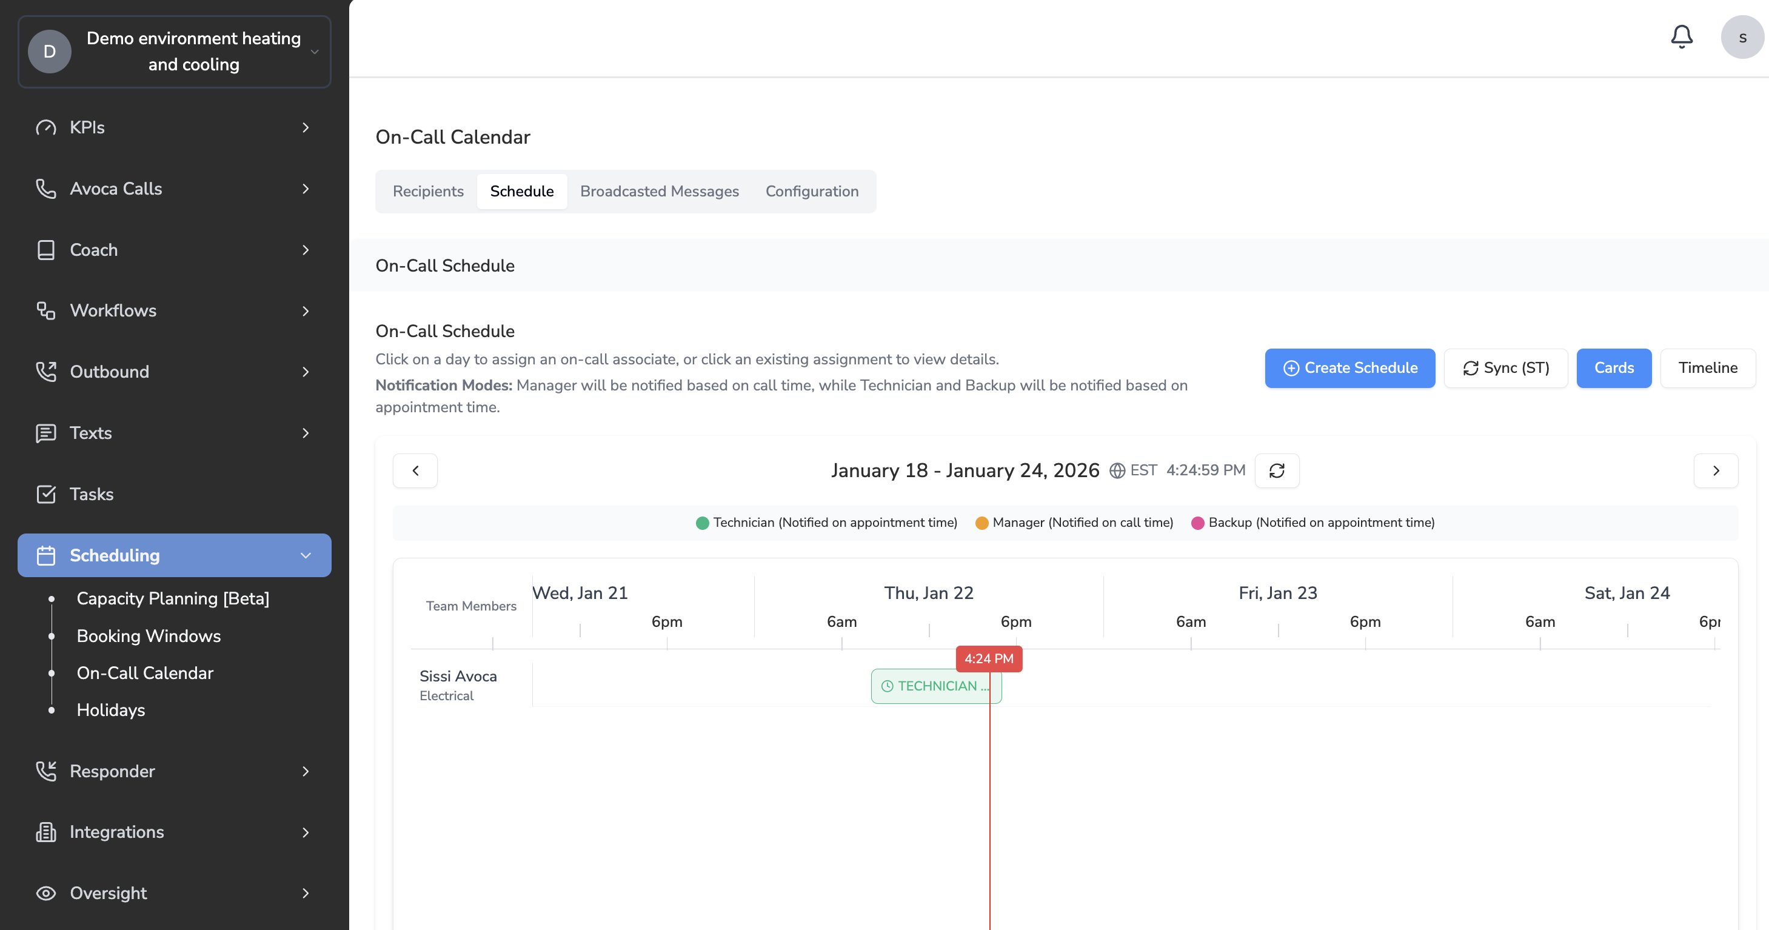This screenshot has height=930, width=1769.
Task: Open the Configuration tab
Action: pyautogui.click(x=812, y=191)
